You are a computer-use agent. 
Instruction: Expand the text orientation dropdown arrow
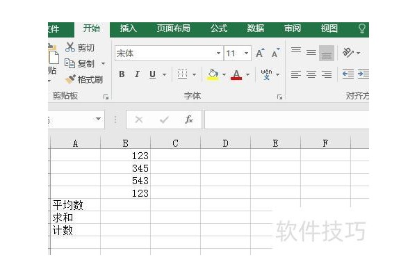click(358, 53)
